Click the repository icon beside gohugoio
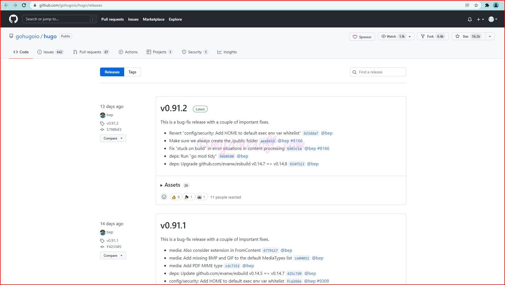505x285 pixels. (x=11, y=36)
